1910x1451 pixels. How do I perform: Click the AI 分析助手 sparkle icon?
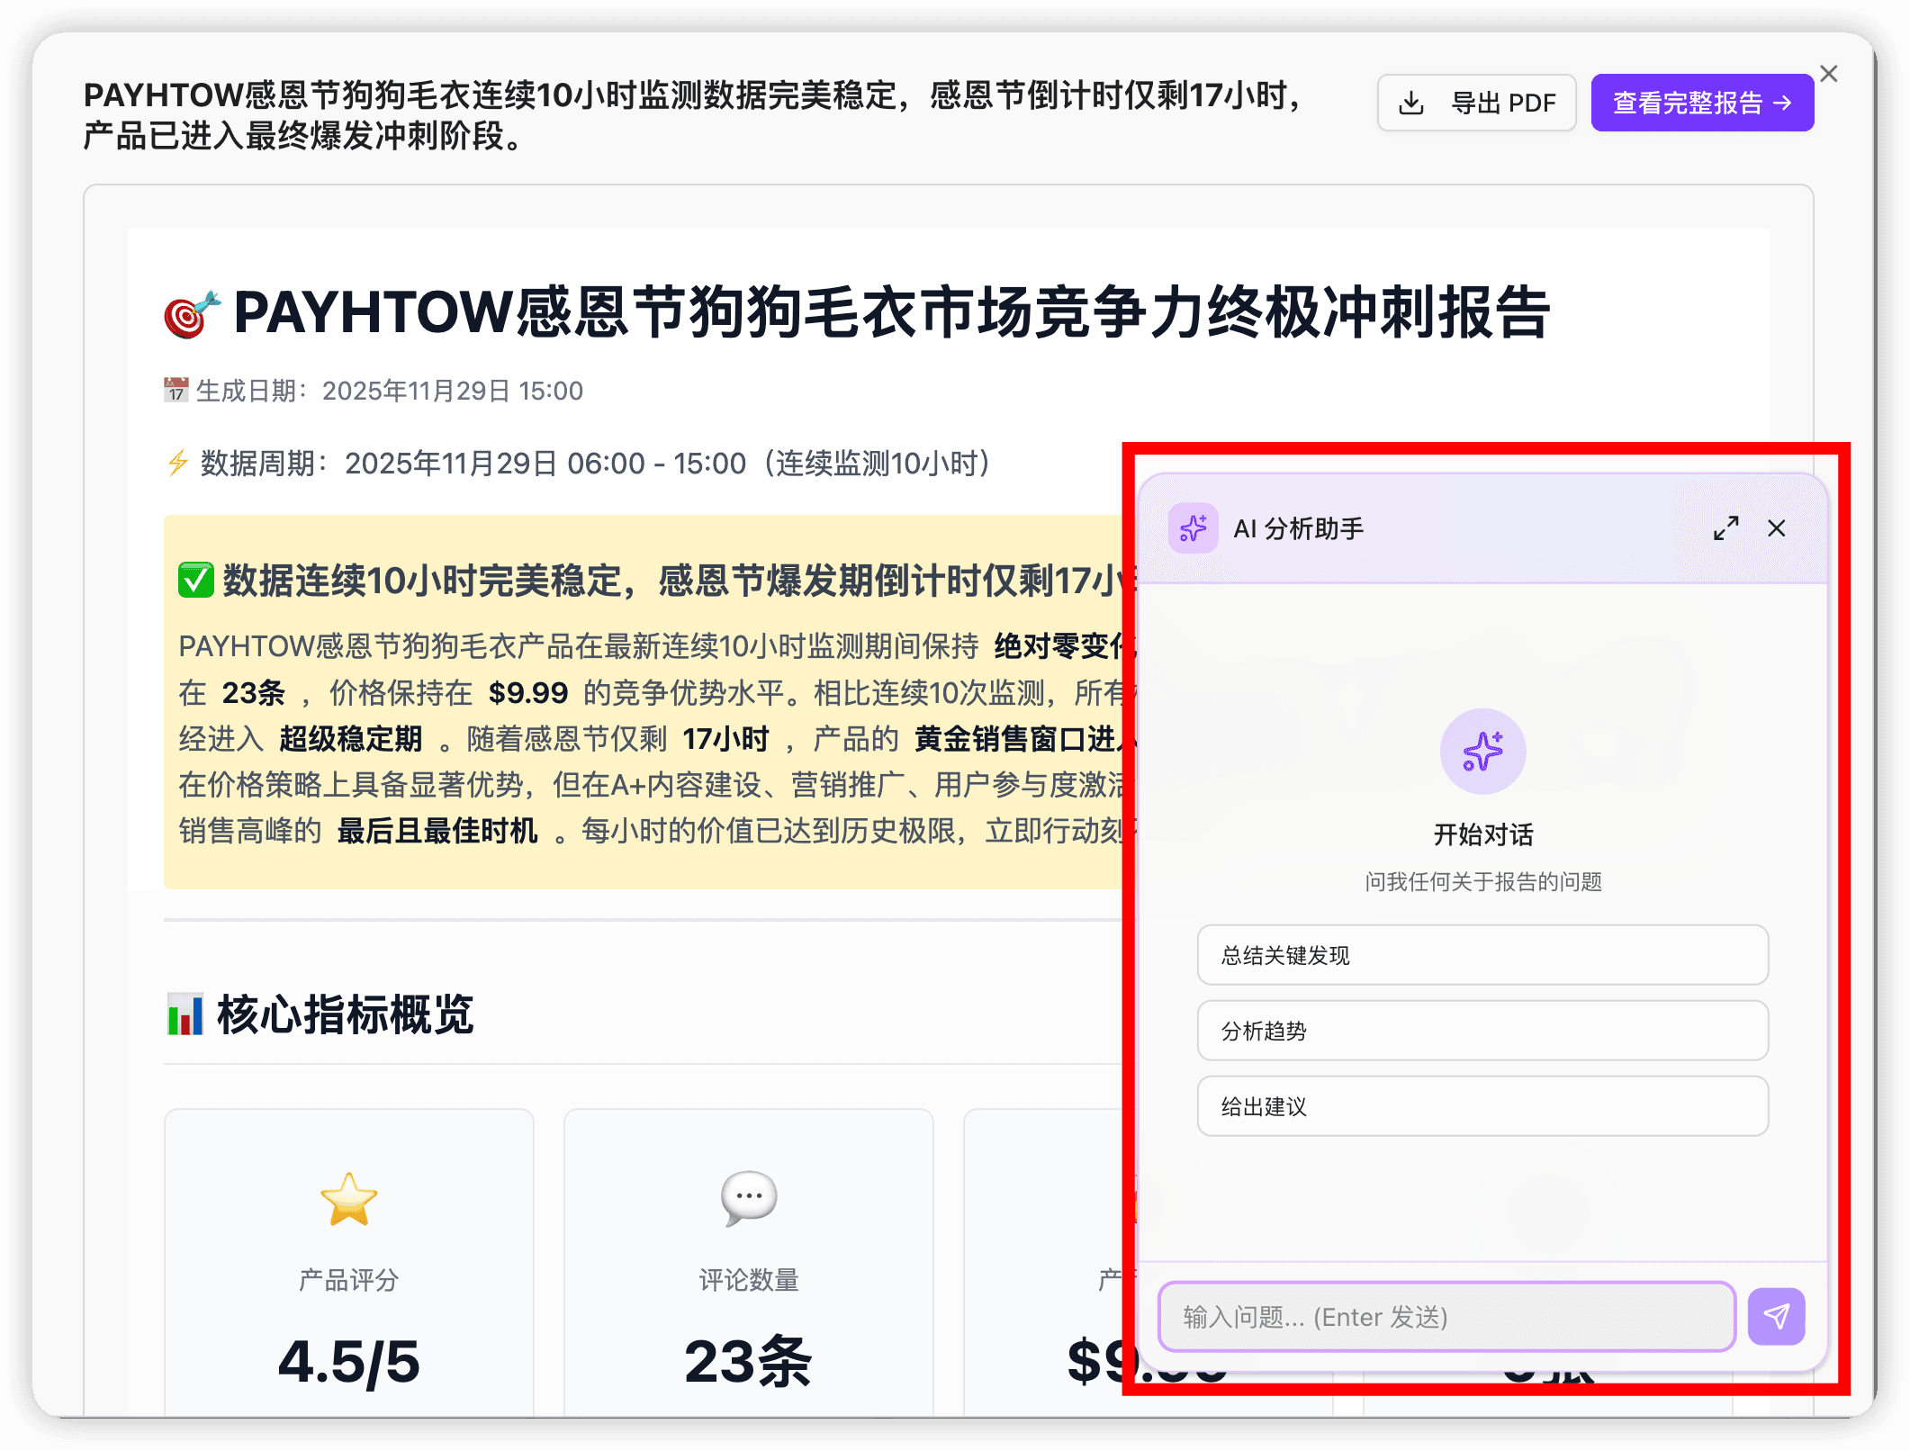[1194, 529]
